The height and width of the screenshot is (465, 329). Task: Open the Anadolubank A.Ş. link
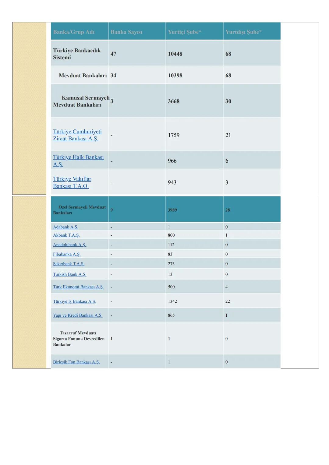click(x=69, y=245)
